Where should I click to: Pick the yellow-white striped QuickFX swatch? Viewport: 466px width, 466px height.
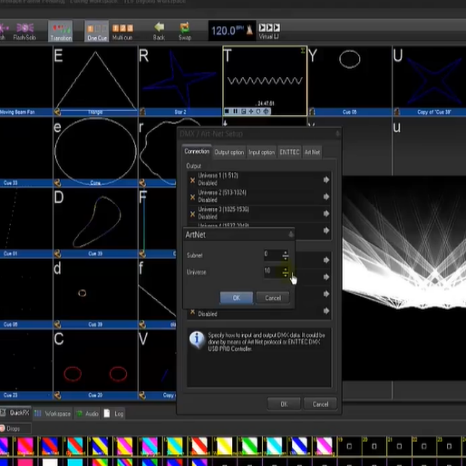tap(225, 447)
